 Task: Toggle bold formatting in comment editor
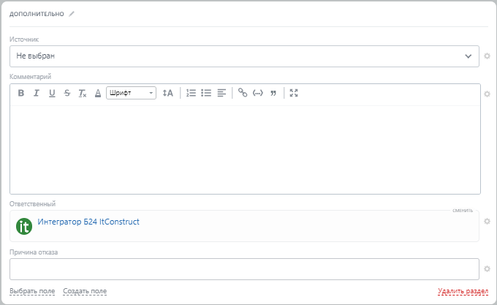coord(21,93)
